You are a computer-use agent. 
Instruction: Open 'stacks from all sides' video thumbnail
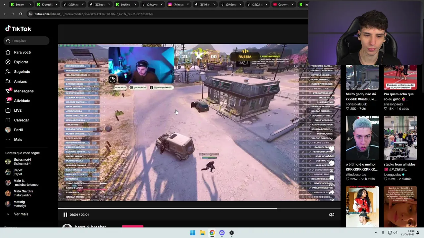pos(400,138)
